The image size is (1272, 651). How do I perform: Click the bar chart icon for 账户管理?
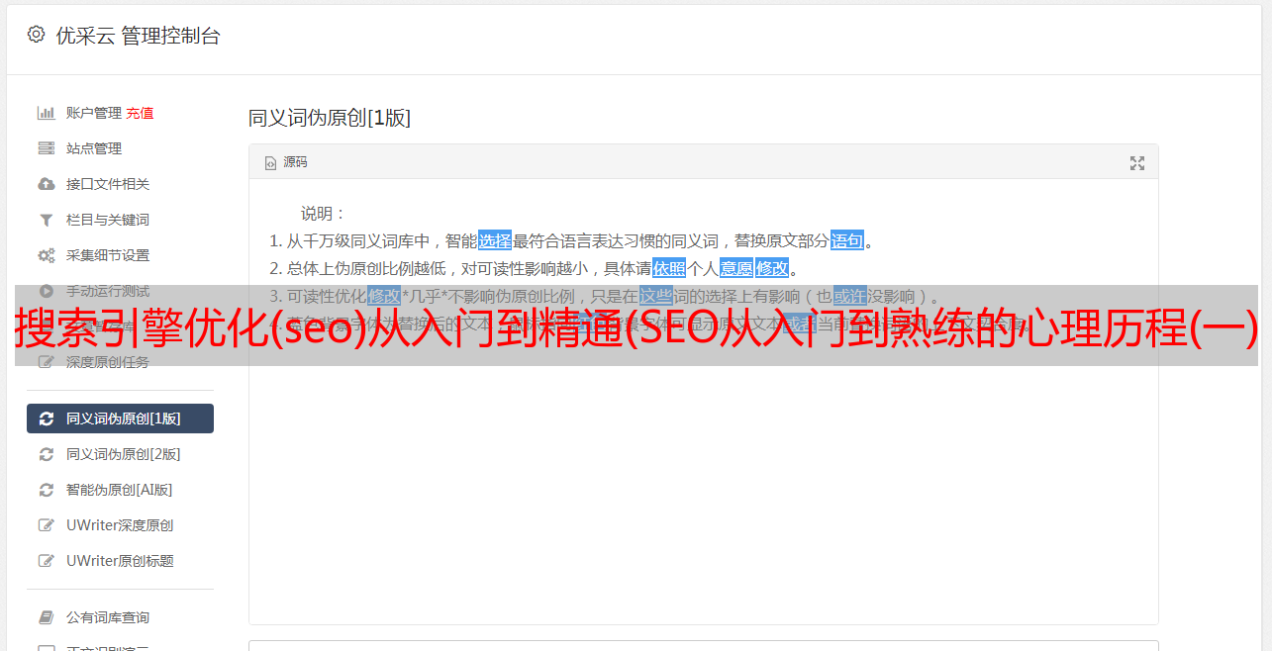(x=46, y=113)
